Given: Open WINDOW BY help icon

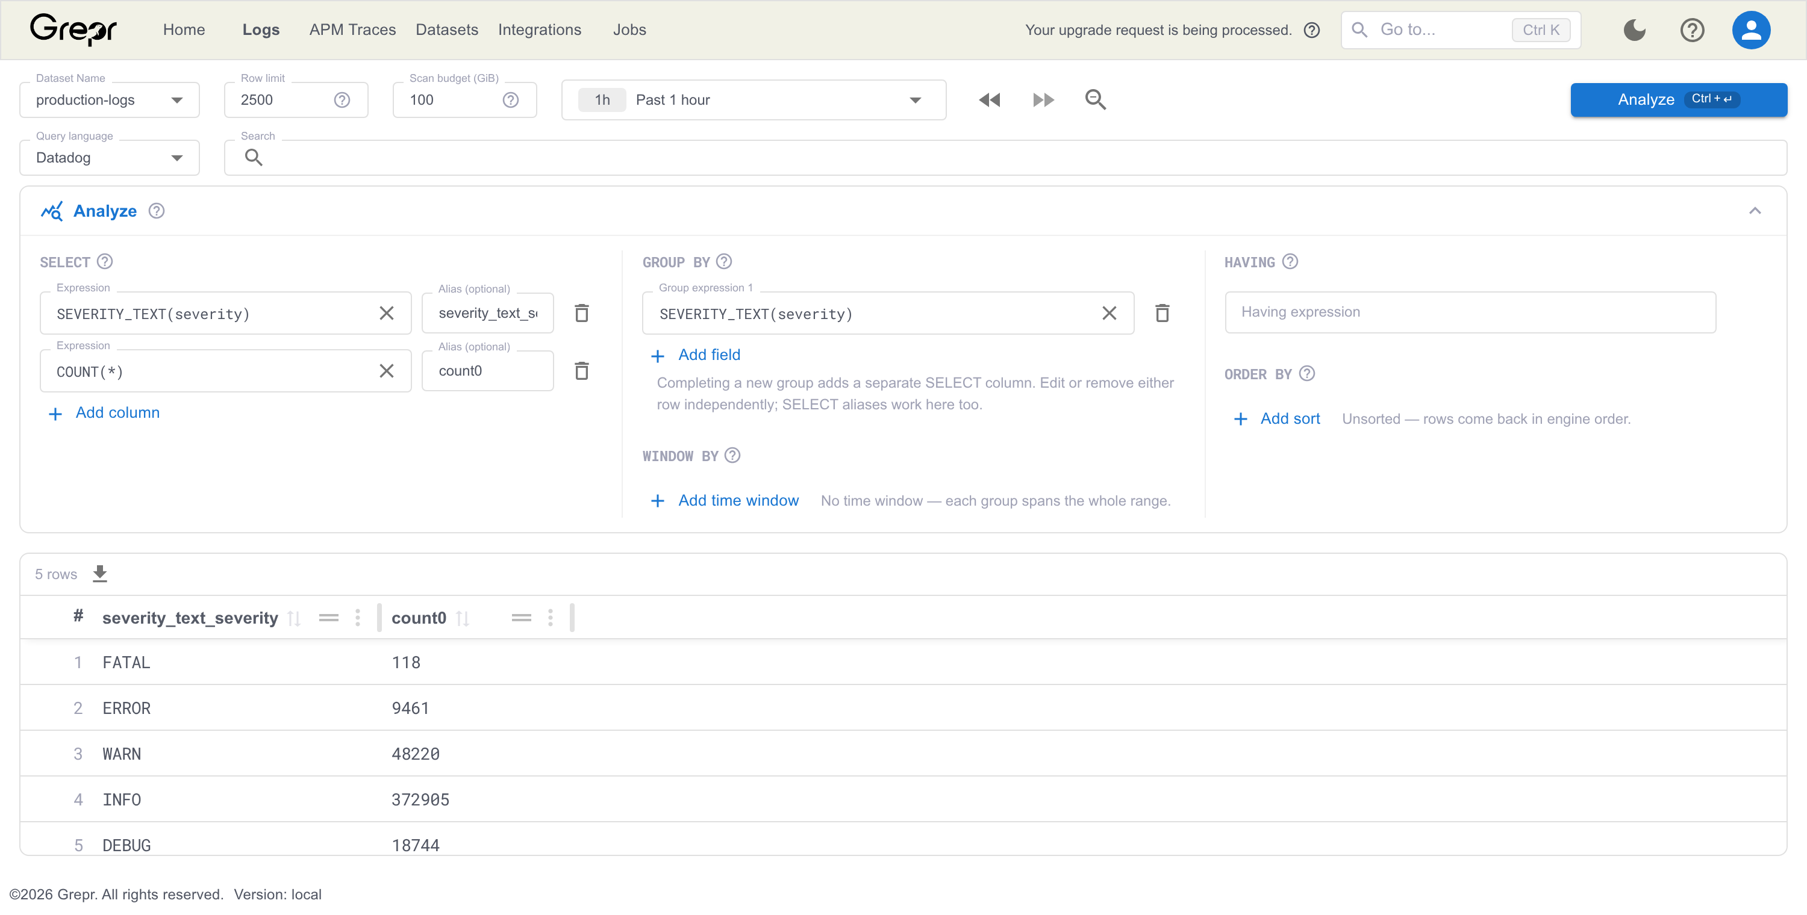Looking at the screenshot, I should point(732,456).
